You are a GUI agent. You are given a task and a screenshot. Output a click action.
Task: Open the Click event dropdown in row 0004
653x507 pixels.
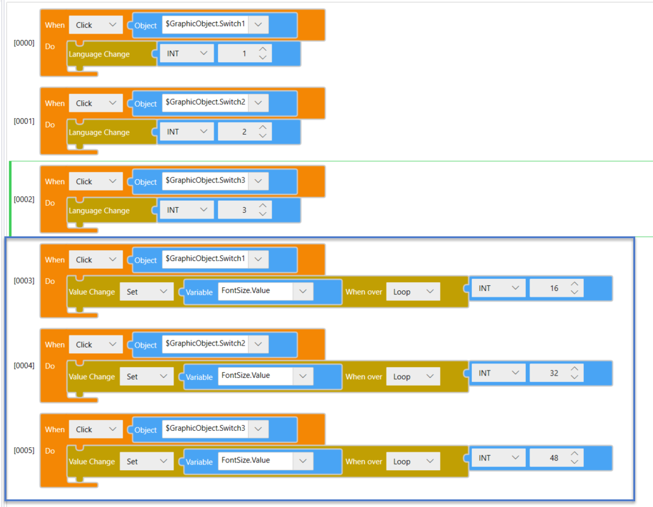[96, 344]
